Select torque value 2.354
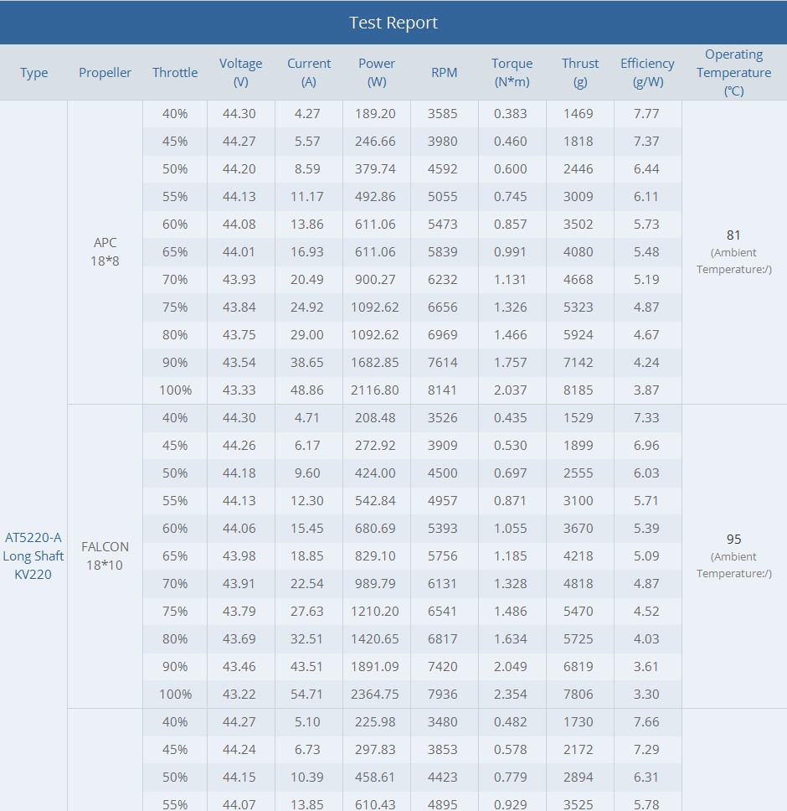787x811 pixels. 510,694
